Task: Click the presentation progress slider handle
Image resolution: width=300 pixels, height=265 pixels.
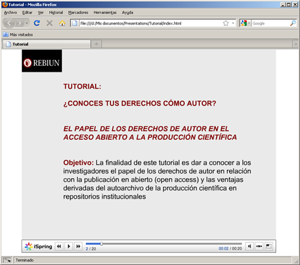Action: coord(102,243)
